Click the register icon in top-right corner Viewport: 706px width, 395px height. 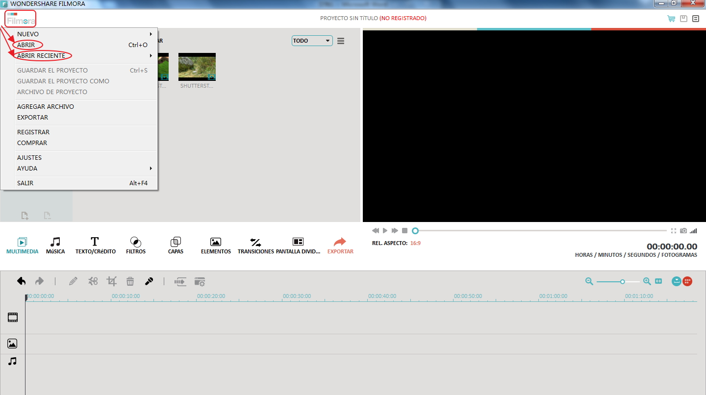696,19
